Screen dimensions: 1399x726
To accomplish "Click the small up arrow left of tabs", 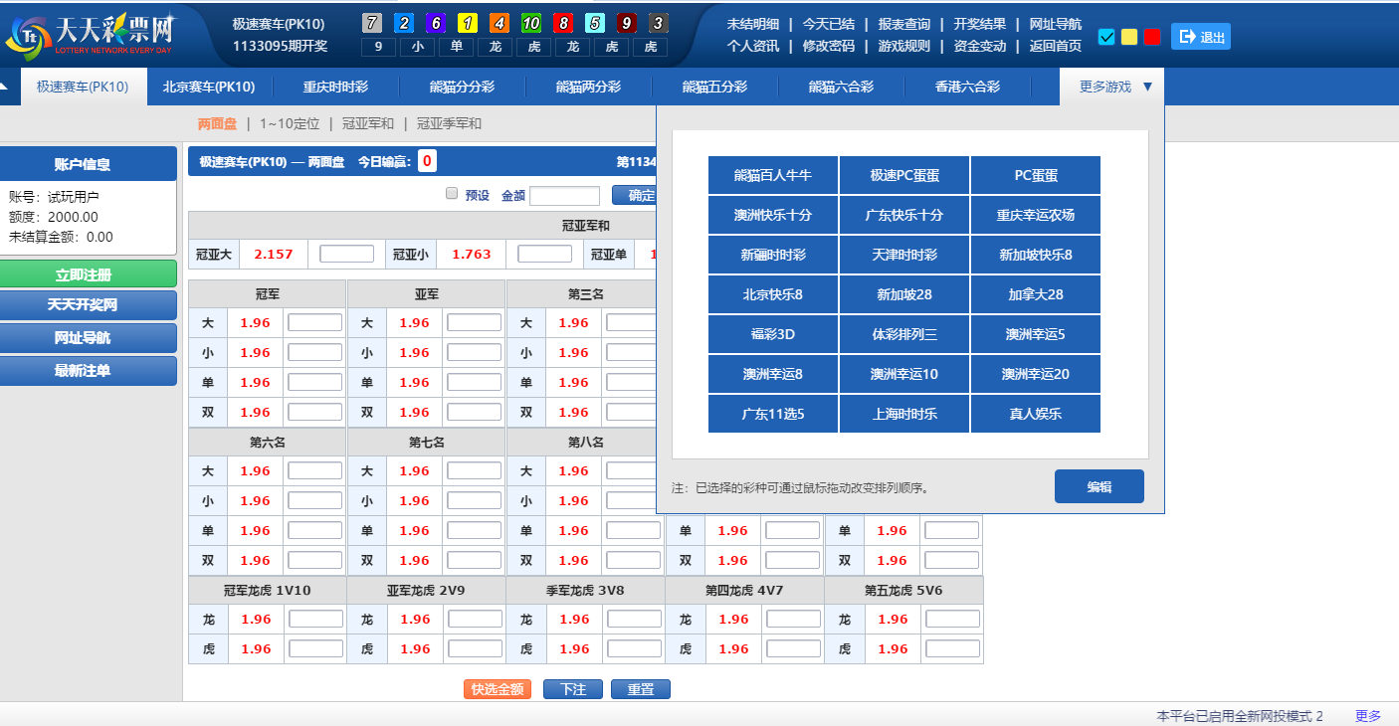I will coord(4,87).
